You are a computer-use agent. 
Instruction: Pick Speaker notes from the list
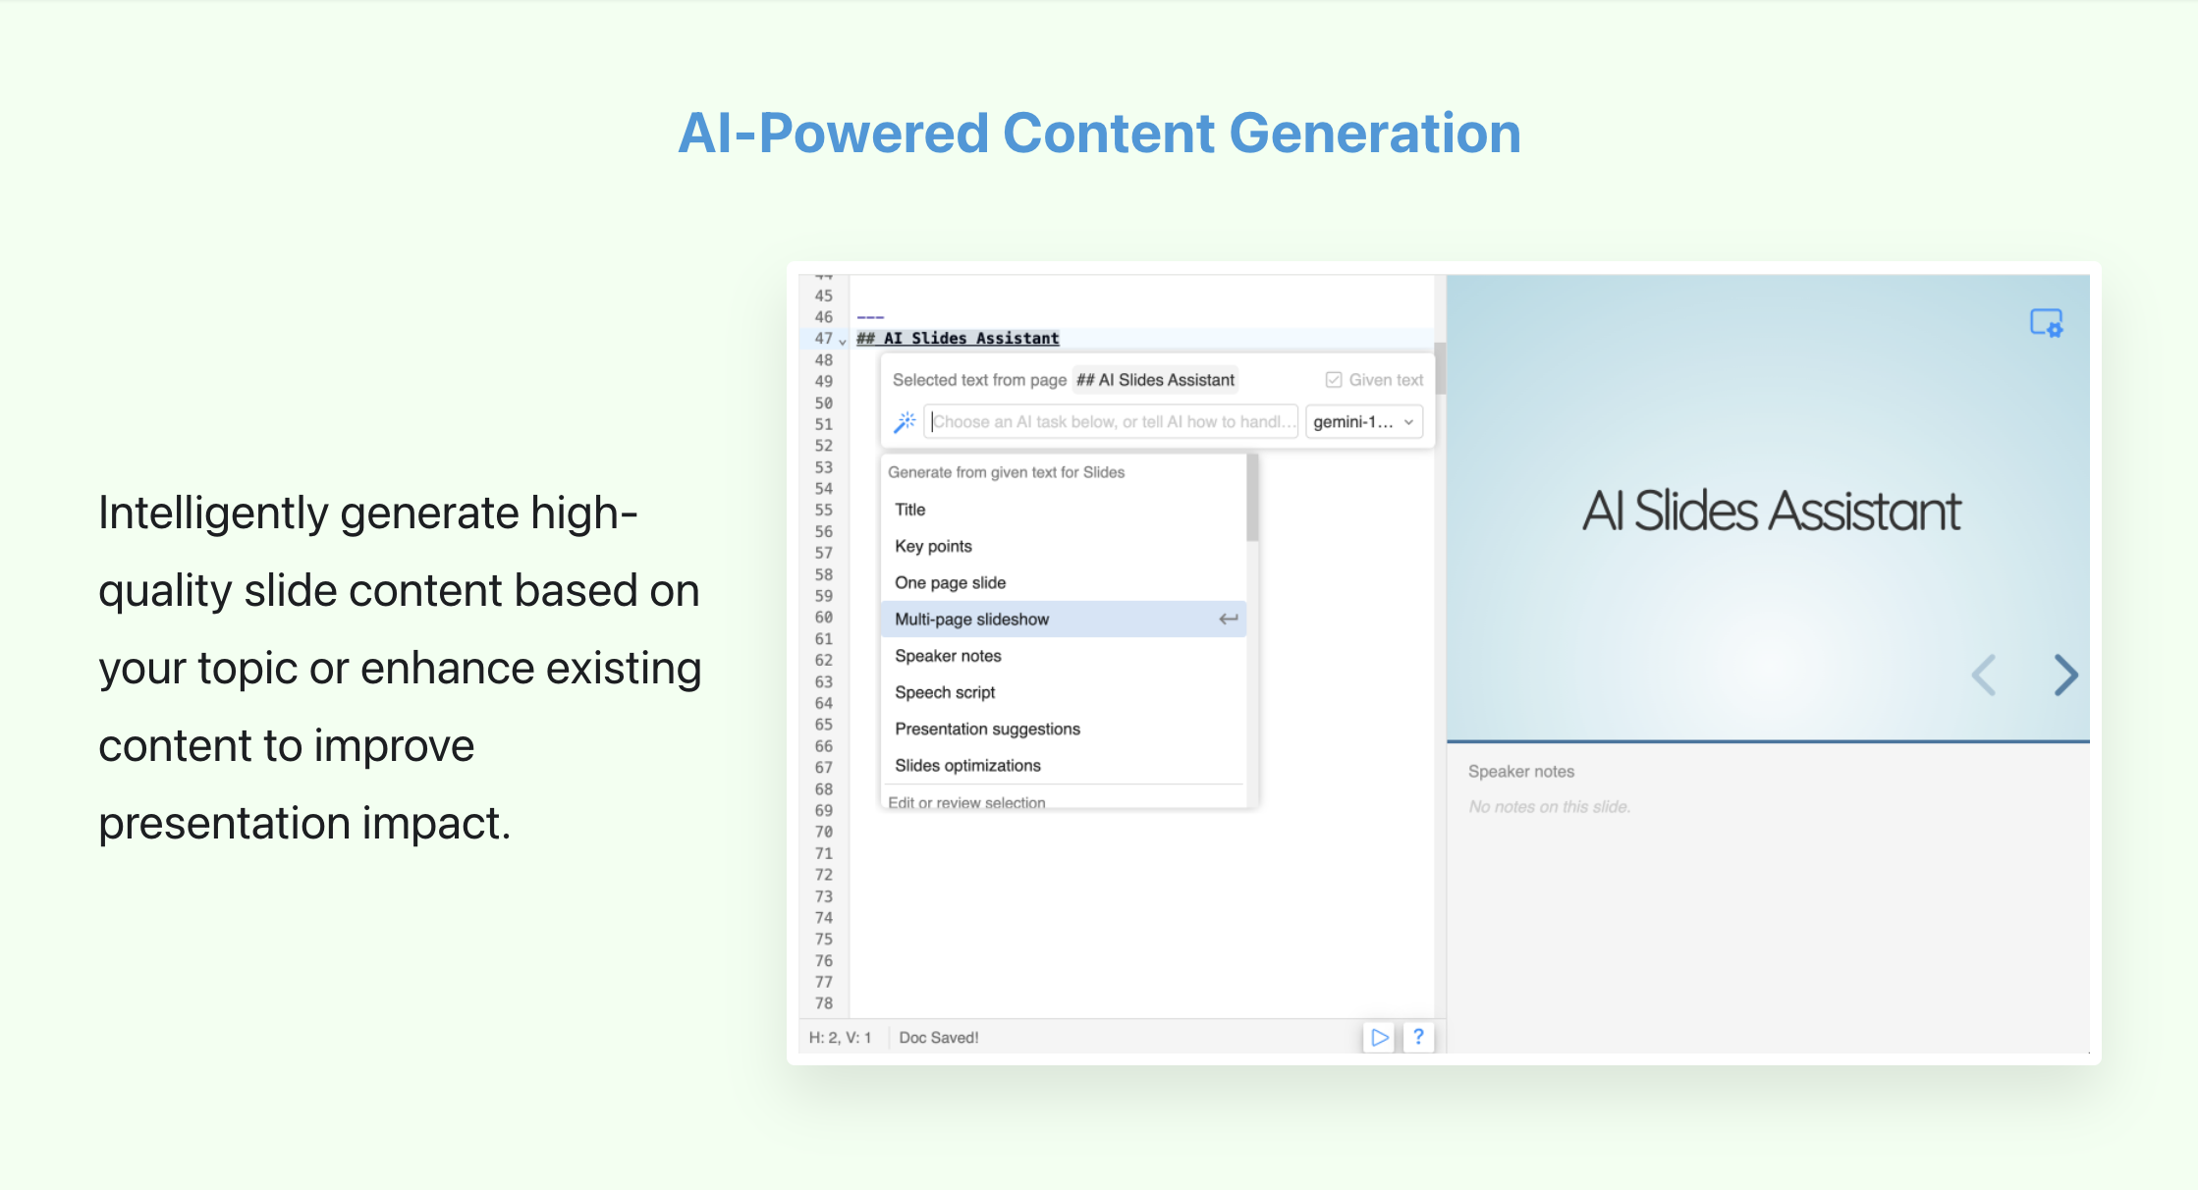(948, 656)
